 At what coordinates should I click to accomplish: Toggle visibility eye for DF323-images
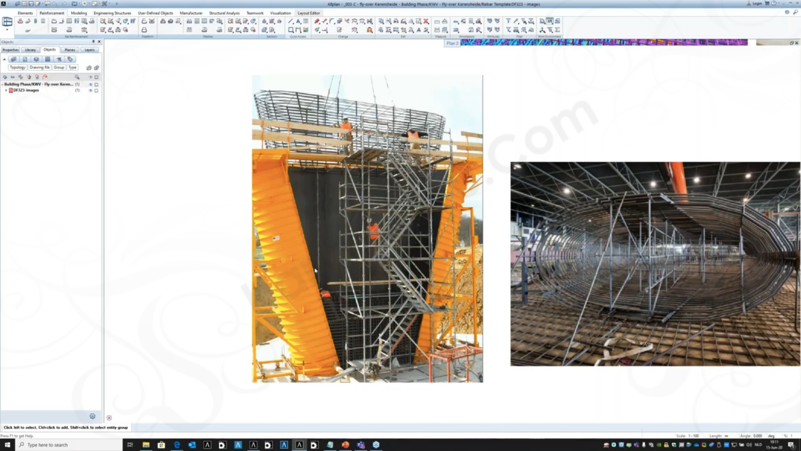tap(90, 90)
